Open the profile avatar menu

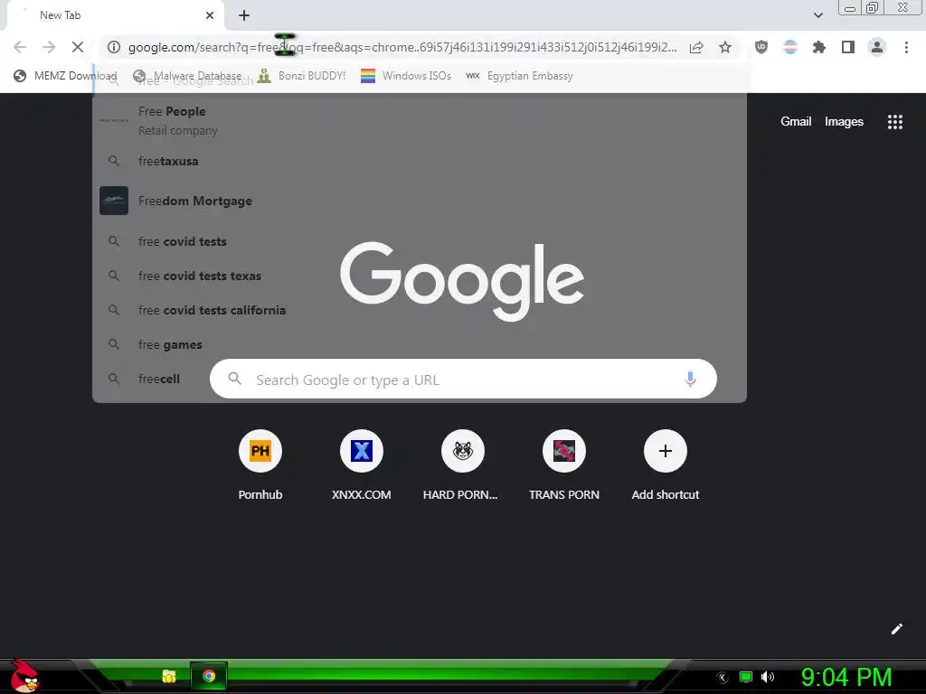877,47
